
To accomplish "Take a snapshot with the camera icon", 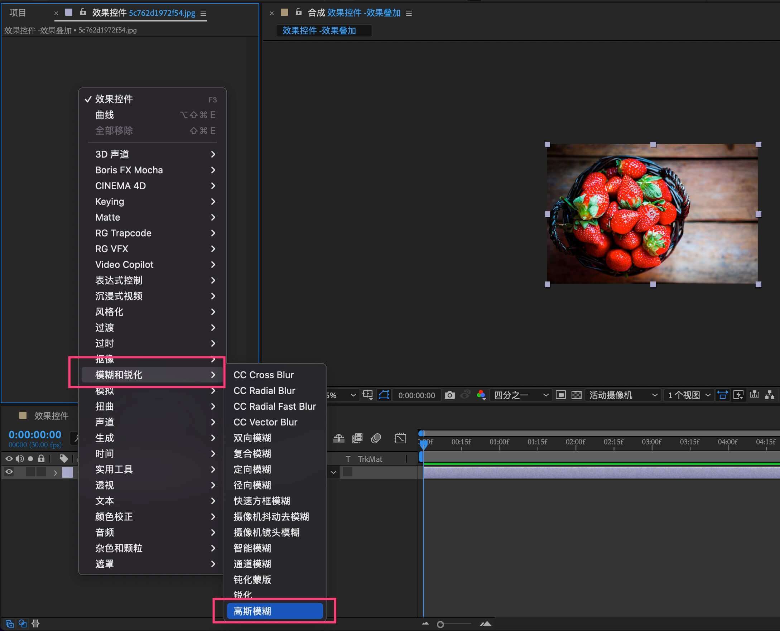I will [x=449, y=395].
